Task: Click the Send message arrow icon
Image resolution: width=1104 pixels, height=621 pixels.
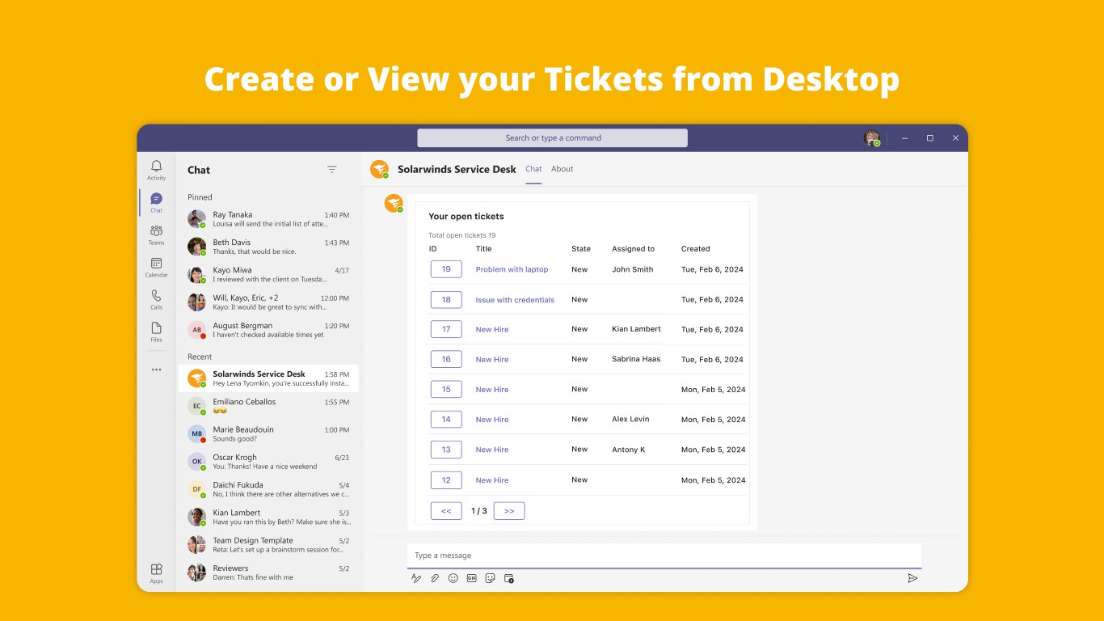Action: [x=912, y=578]
